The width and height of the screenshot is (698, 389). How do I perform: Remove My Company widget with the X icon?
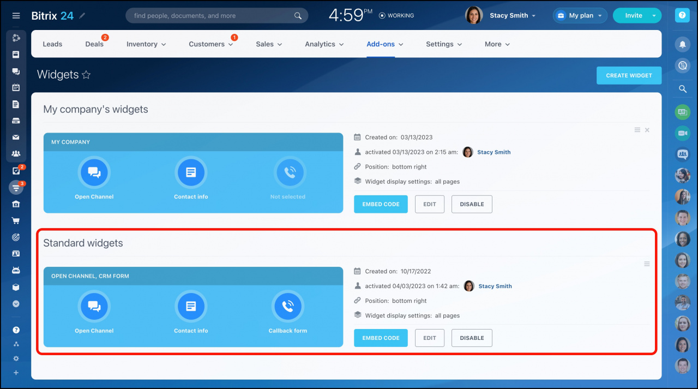click(647, 130)
